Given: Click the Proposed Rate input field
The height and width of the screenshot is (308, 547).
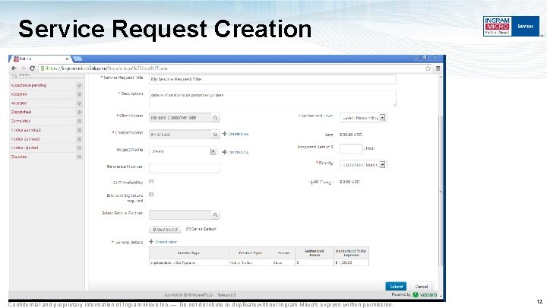Looking at the screenshot, I should [x=351, y=148].
